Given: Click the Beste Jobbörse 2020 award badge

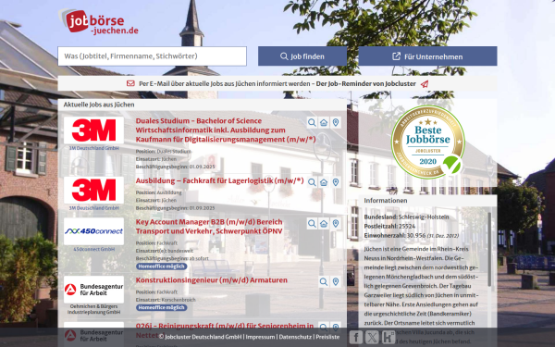Looking at the screenshot, I should coord(428,142).
